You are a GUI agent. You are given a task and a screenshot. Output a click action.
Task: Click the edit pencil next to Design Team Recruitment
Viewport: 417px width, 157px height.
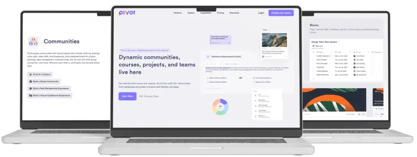[x=339, y=42]
